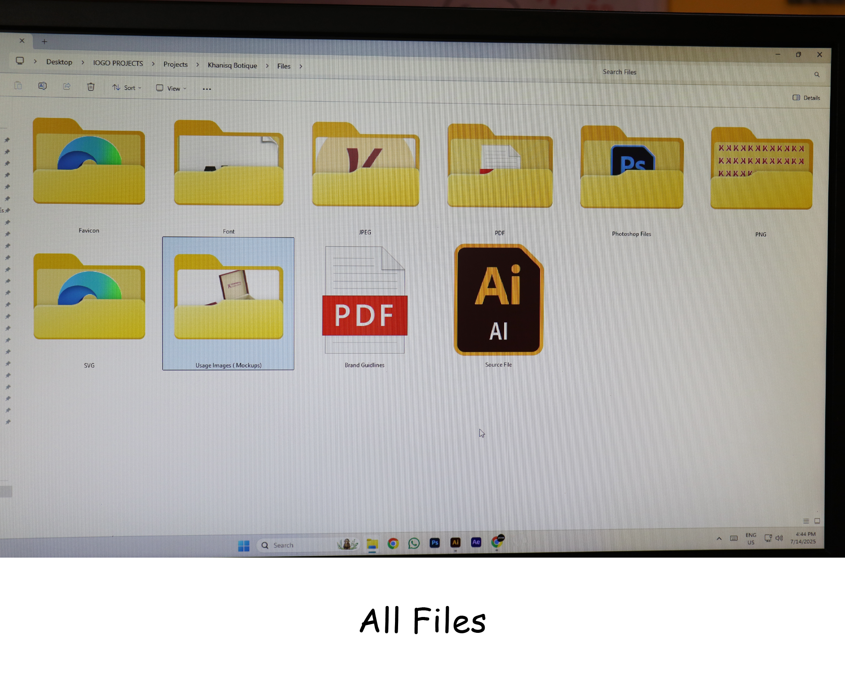Go to Desktop in the breadcrumb path
Image resolution: width=845 pixels, height=679 pixels.
59,62
